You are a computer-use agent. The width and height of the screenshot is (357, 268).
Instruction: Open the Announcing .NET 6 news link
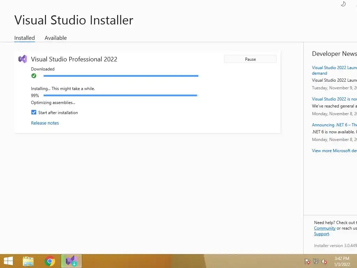[334, 125]
